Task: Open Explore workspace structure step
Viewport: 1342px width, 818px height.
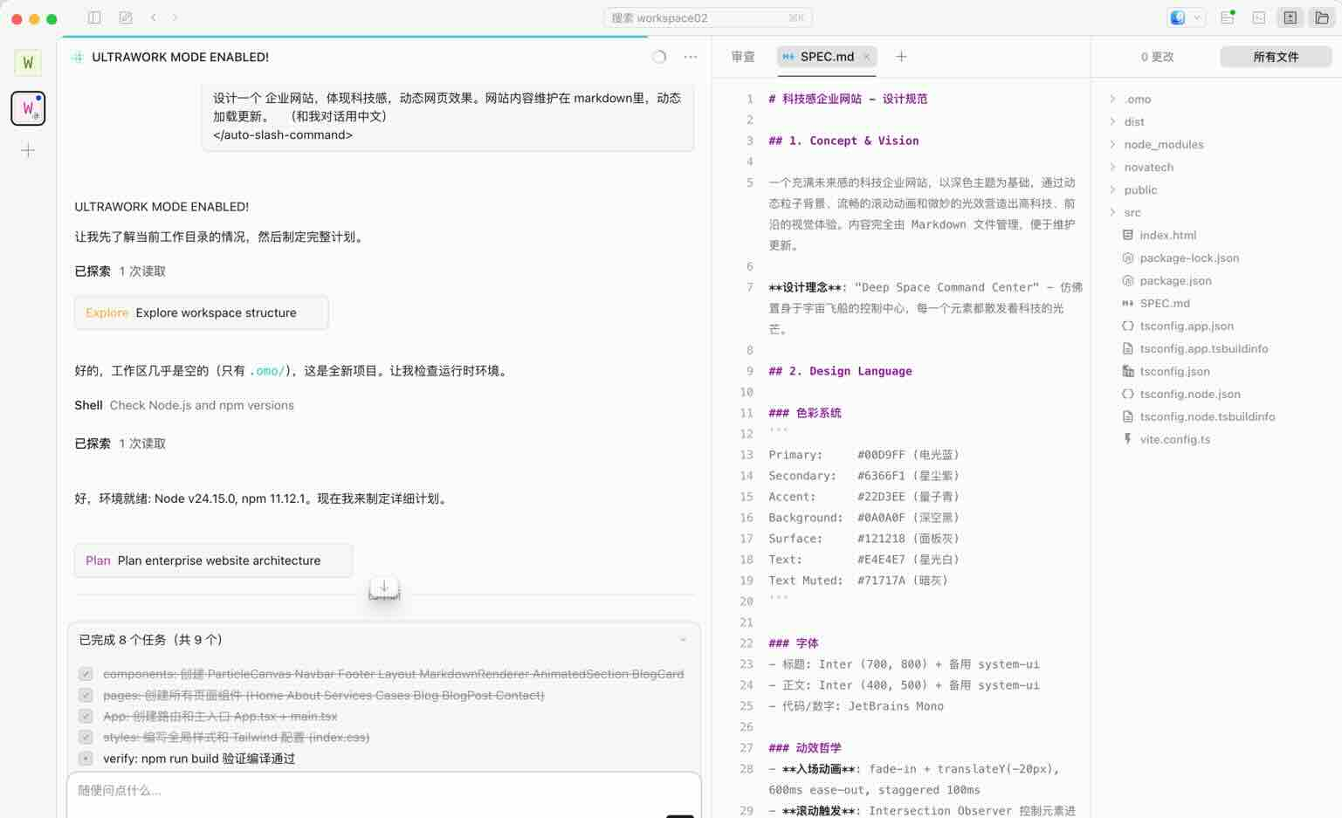Action: click(202, 313)
